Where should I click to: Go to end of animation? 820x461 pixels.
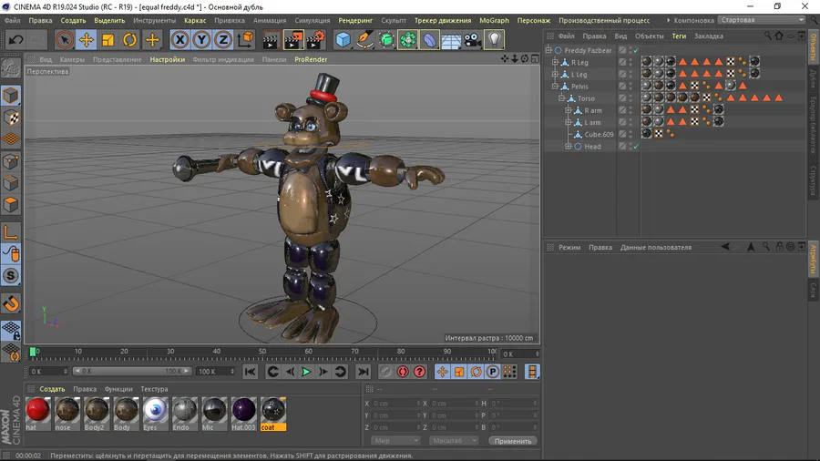click(x=363, y=372)
